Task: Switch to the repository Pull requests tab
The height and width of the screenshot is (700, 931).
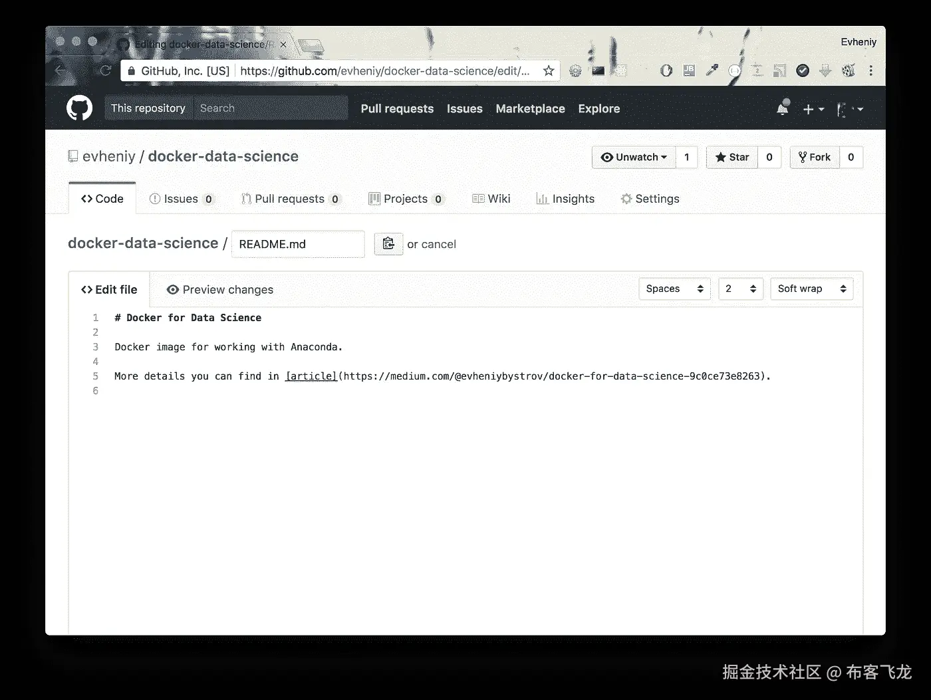Action: point(291,199)
